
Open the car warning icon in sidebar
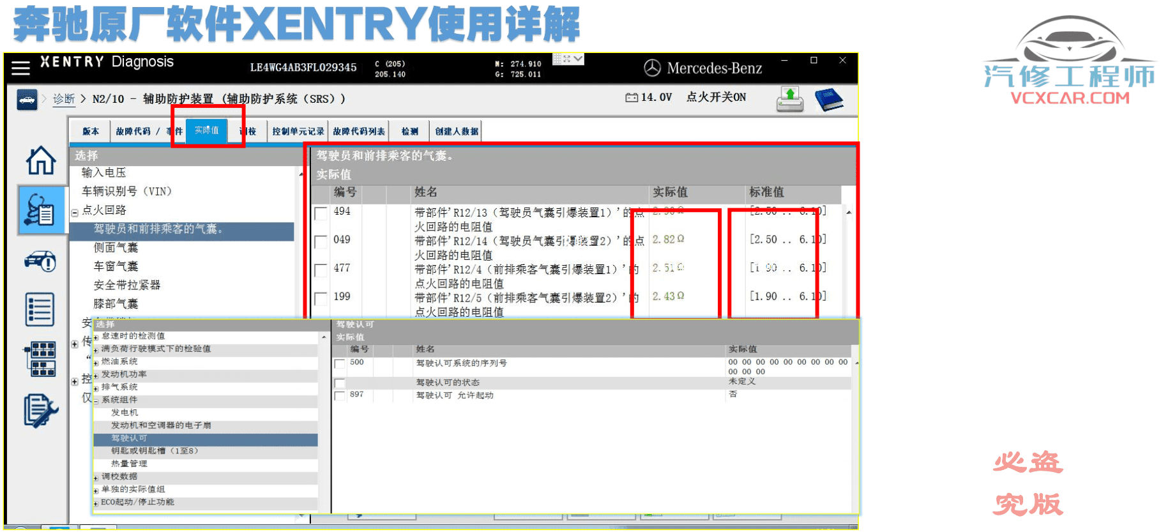pos(40,261)
